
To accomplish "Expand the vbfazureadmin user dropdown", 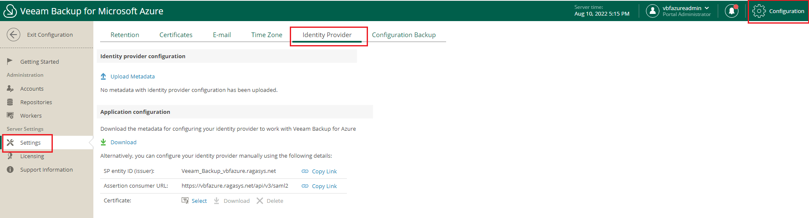I will (x=707, y=8).
